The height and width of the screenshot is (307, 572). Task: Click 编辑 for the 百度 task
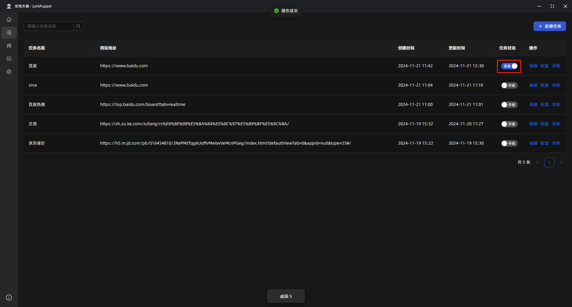(533, 66)
